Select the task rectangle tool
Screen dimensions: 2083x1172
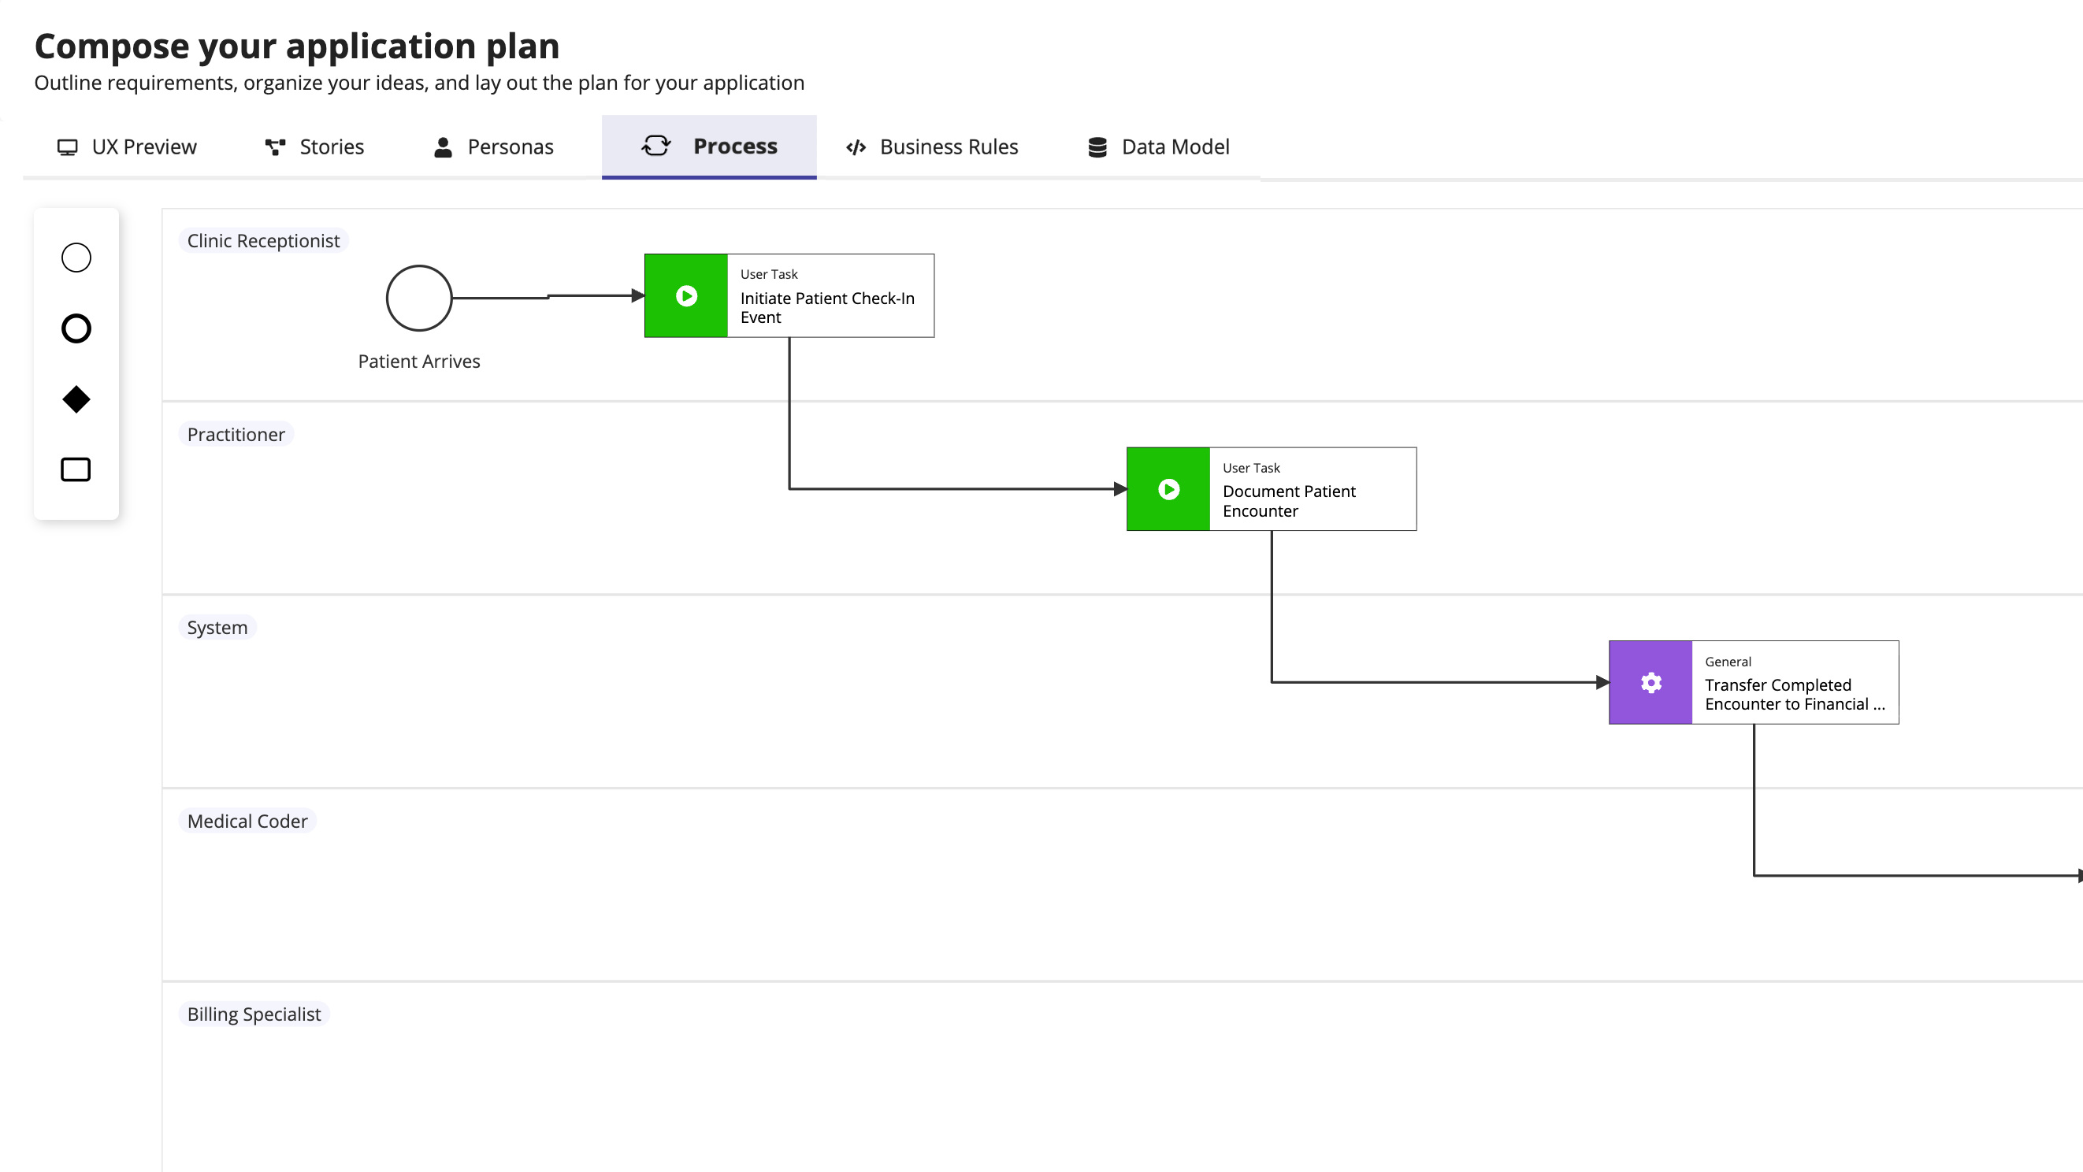click(x=76, y=469)
